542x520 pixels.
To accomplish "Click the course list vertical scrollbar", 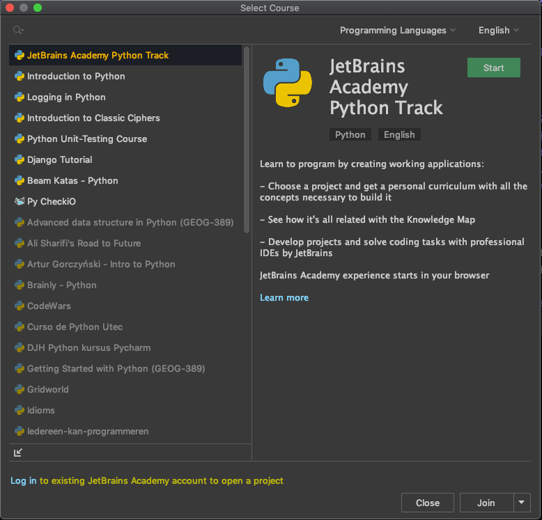I will point(247,140).
